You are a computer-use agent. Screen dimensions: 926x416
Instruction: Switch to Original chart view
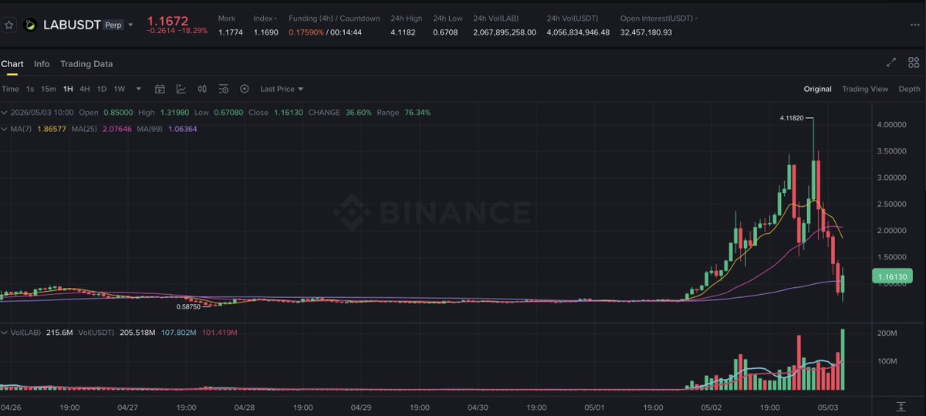pos(818,89)
